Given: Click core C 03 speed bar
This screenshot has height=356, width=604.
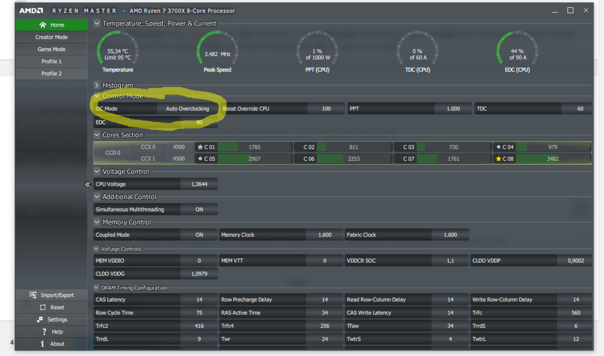Looking at the screenshot, I should pos(454,147).
